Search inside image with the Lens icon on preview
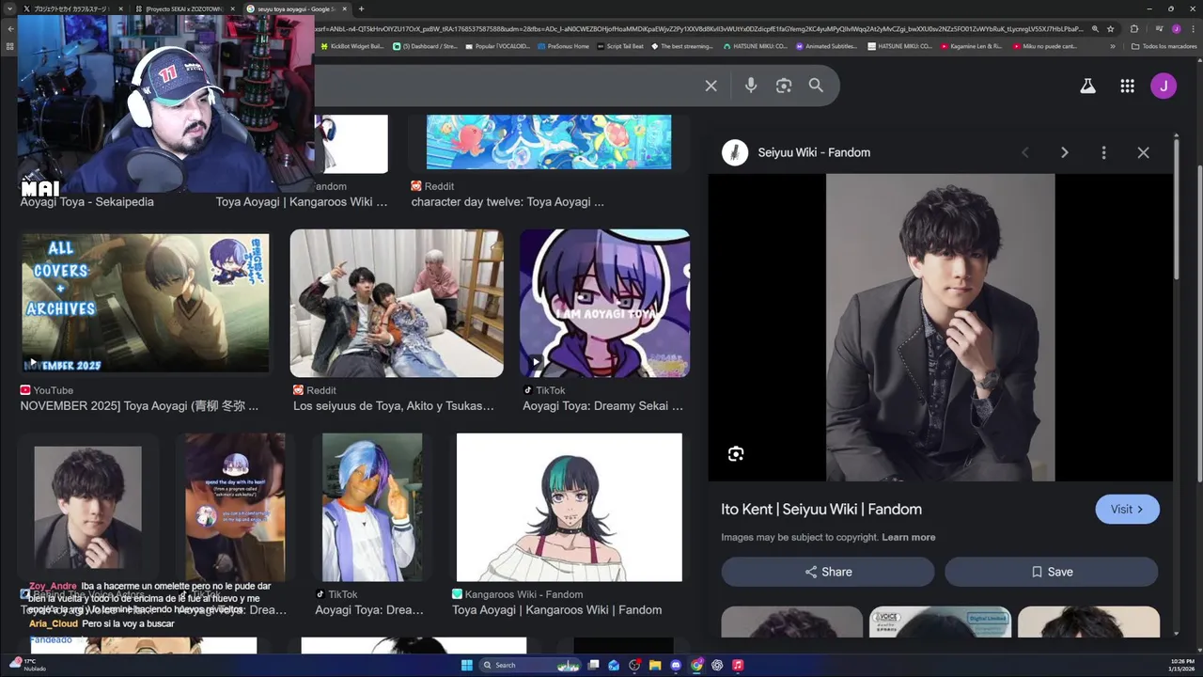This screenshot has height=677, width=1203. [736, 454]
